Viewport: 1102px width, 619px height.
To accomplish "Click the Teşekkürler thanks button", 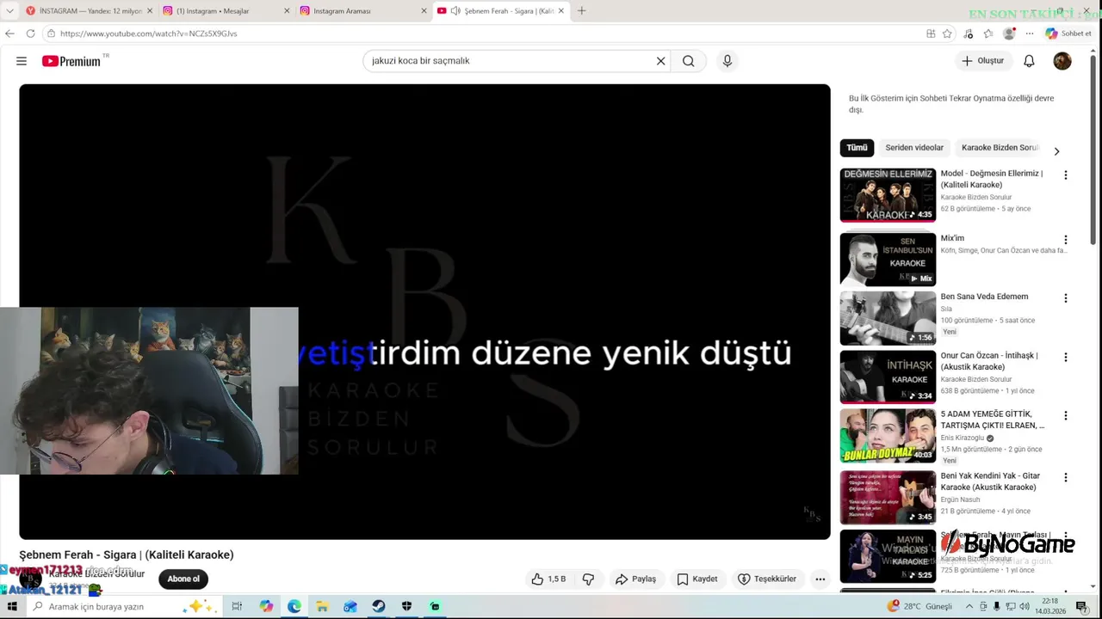I will tap(767, 579).
